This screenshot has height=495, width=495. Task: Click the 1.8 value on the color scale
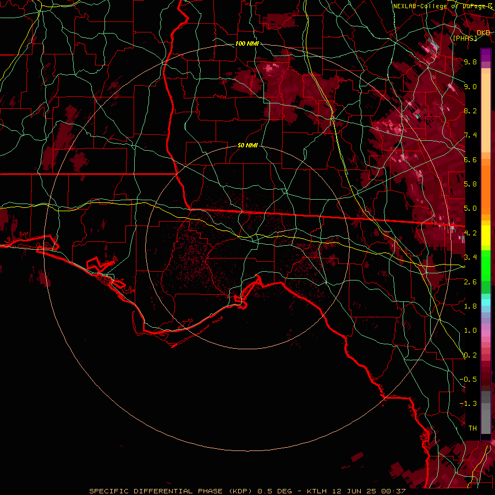(470, 306)
